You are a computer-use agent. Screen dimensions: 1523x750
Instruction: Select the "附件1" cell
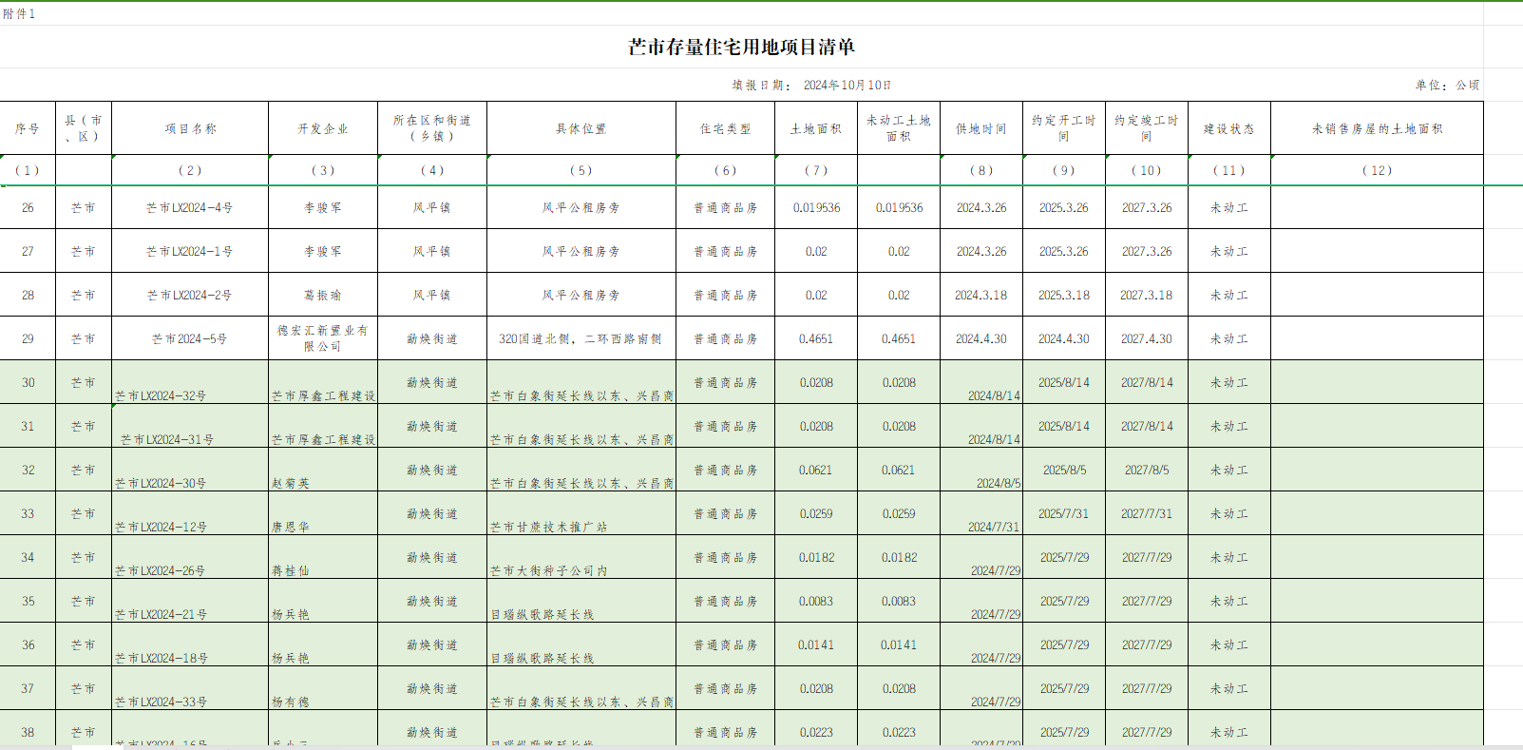coord(19,13)
